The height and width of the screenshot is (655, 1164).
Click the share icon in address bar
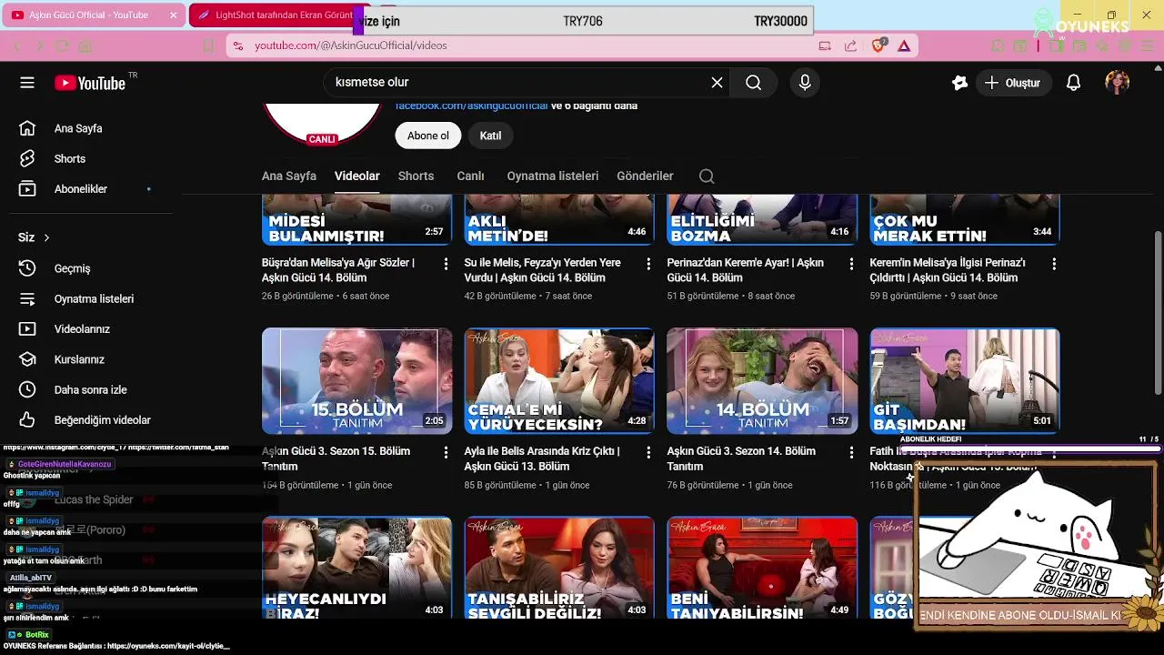[x=850, y=45]
